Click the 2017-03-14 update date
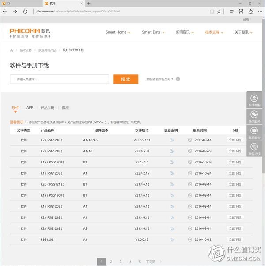This screenshot has width=265, height=266. pos(203,140)
